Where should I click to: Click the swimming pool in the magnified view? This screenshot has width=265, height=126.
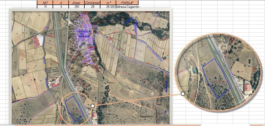[195, 70]
